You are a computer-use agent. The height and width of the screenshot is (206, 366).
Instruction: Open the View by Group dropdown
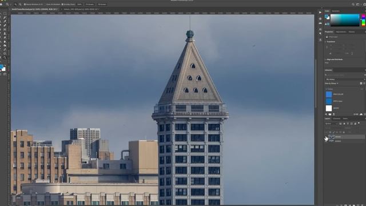(332, 84)
